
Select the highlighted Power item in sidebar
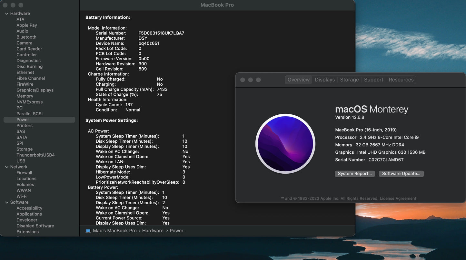click(x=39, y=120)
